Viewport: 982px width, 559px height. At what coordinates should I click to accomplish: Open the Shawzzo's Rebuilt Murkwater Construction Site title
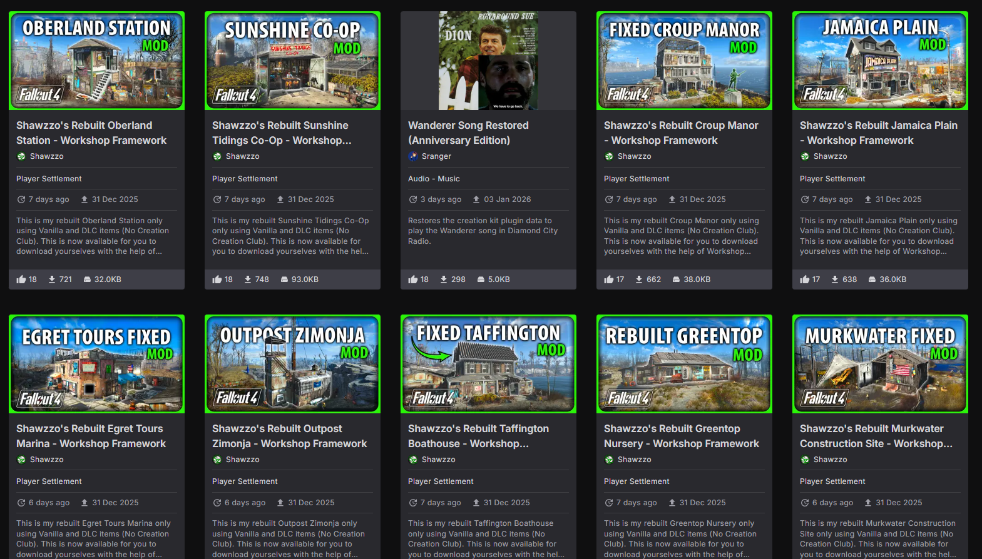876,436
